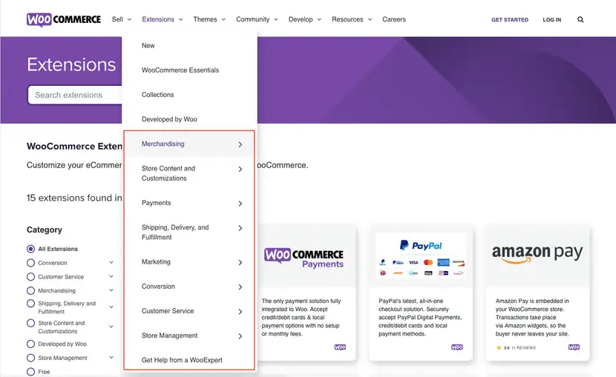Image resolution: width=616 pixels, height=377 pixels.
Task: Expand Shipping, Delivery and Fulfillment sidebar category
Action: (111, 307)
